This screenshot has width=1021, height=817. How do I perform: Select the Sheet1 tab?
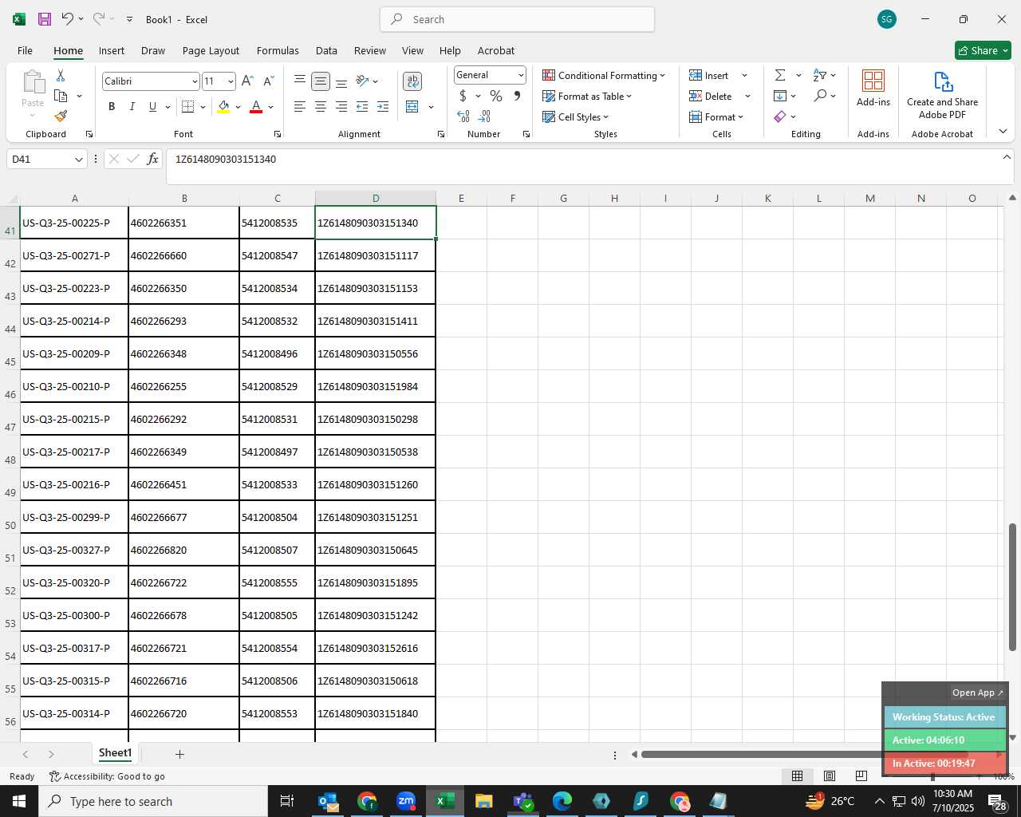pos(115,753)
